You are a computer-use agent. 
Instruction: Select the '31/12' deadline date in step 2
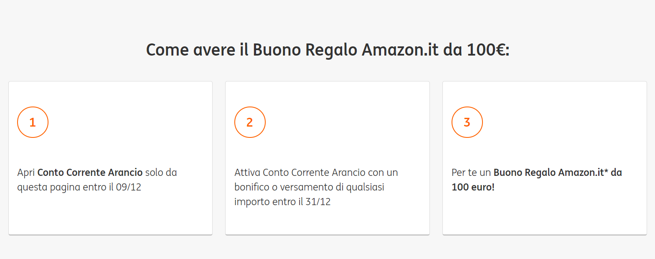point(318,202)
